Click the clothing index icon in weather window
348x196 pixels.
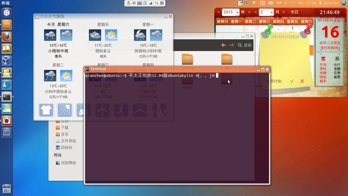pos(46,110)
